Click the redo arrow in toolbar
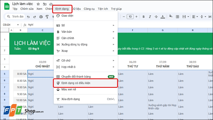The width and height of the screenshot is (213, 120). pyautogui.click(x=35, y=17)
